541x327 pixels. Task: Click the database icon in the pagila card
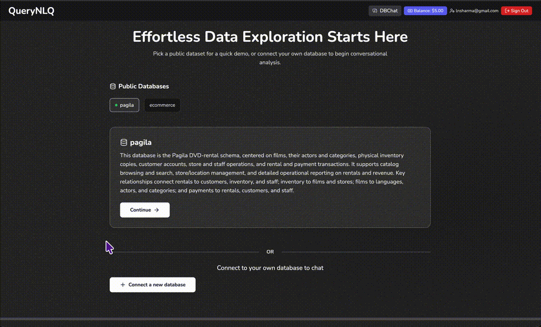(x=124, y=143)
